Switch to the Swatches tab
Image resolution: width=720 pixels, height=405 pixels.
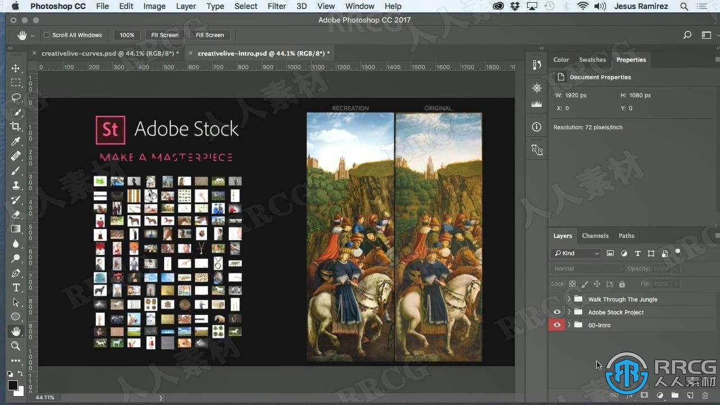(x=592, y=60)
